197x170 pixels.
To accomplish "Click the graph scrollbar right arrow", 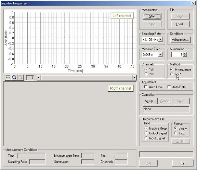I will [134, 78].
